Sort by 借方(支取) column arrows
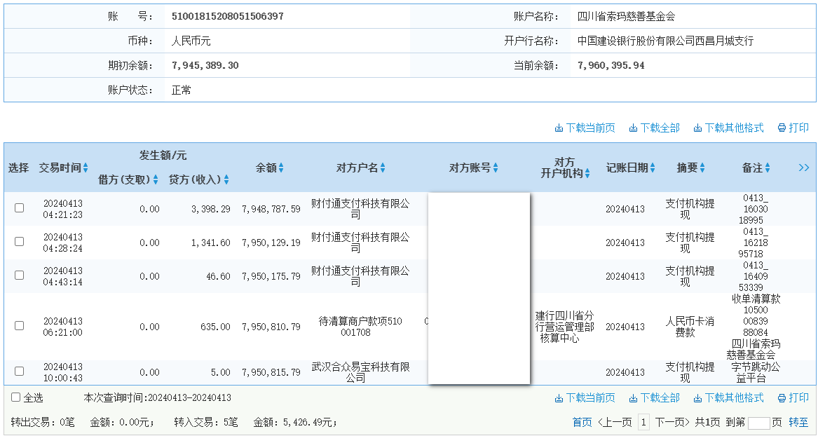 156,180
